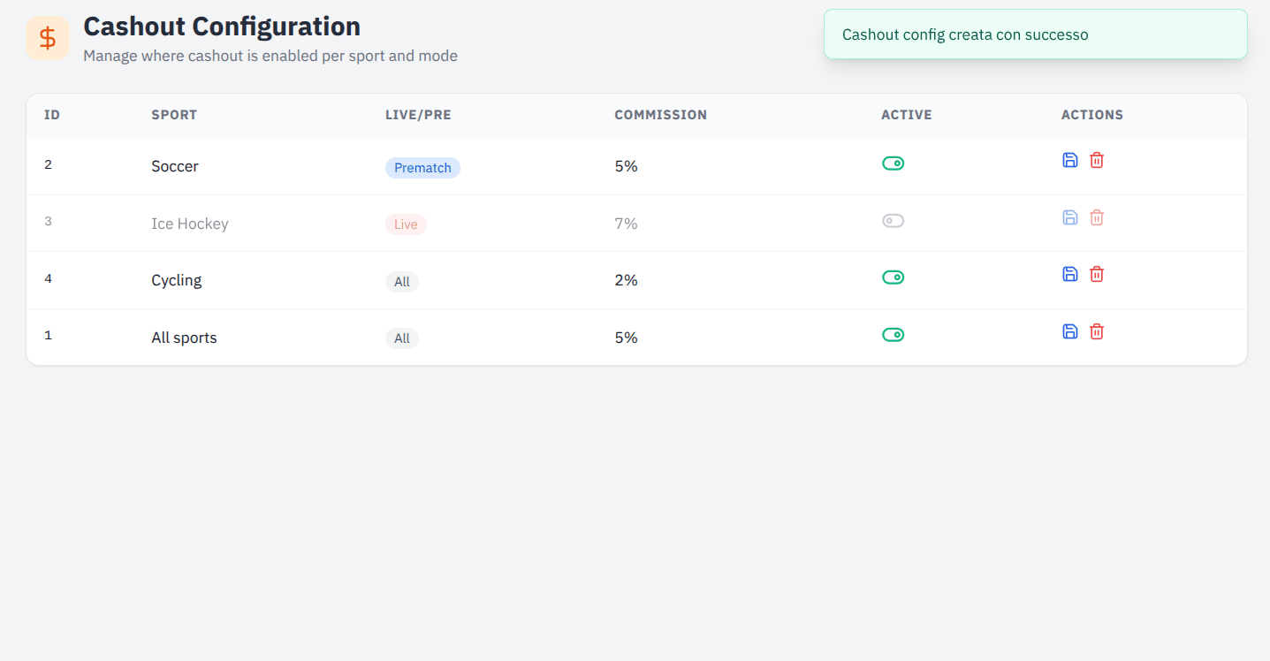Viewport: 1270px width, 661px height.
Task: Click the SPORT column header
Action: (174, 115)
